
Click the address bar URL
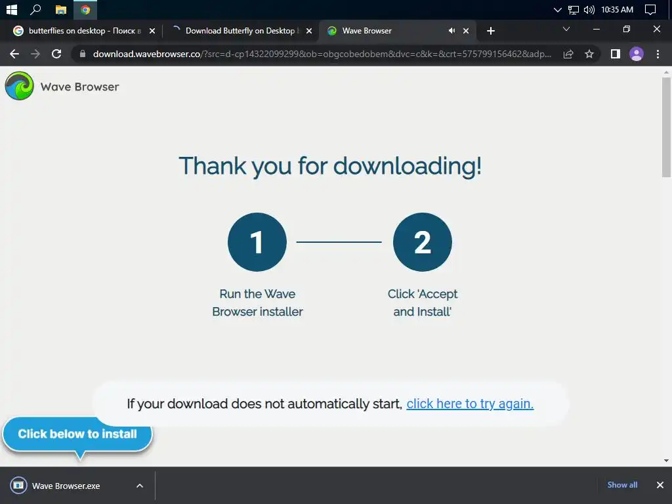click(x=322, y=54)
